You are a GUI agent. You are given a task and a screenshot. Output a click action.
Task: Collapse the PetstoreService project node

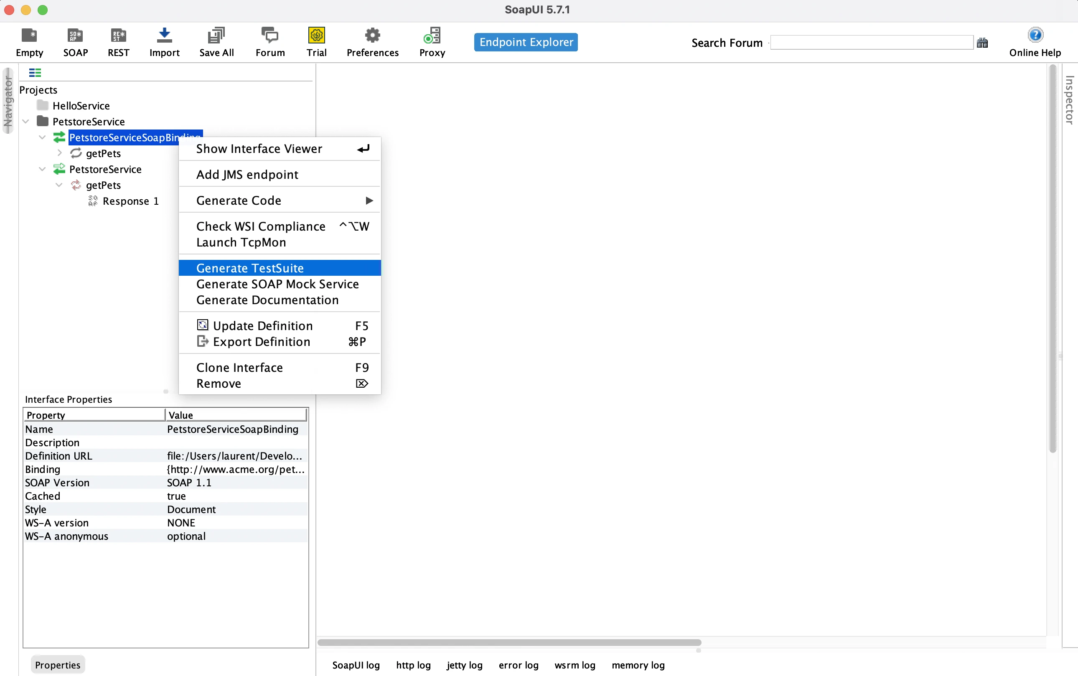pos(26,122)
